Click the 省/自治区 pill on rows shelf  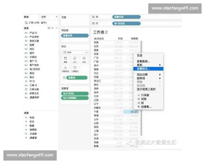[126, 24]
